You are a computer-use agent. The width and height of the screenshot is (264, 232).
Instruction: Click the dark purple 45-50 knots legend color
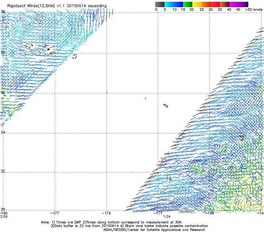click(x=243, y=4)
